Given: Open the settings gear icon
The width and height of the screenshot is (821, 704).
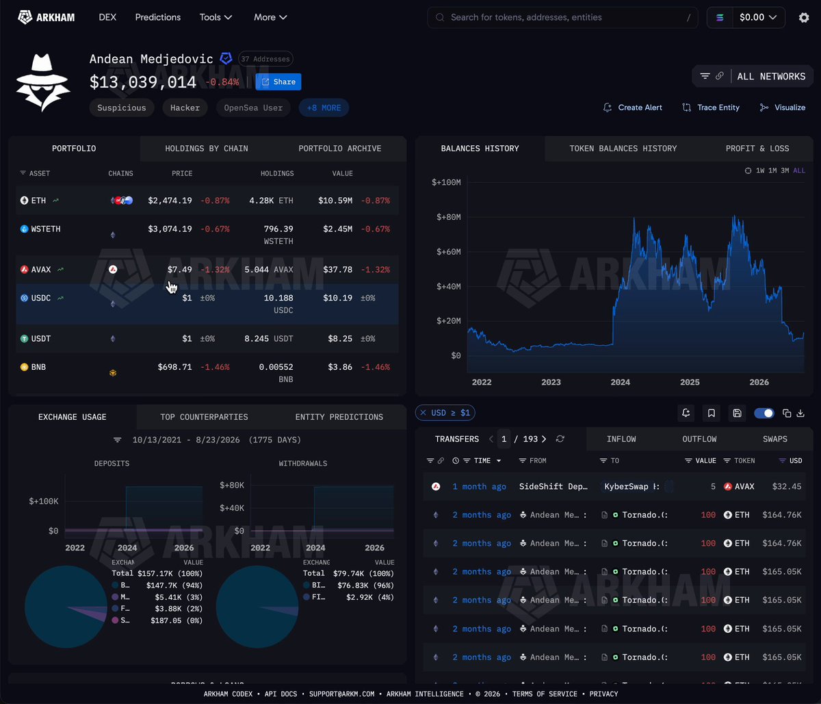Looking at the screenshot, I should (x=804, y=18).
